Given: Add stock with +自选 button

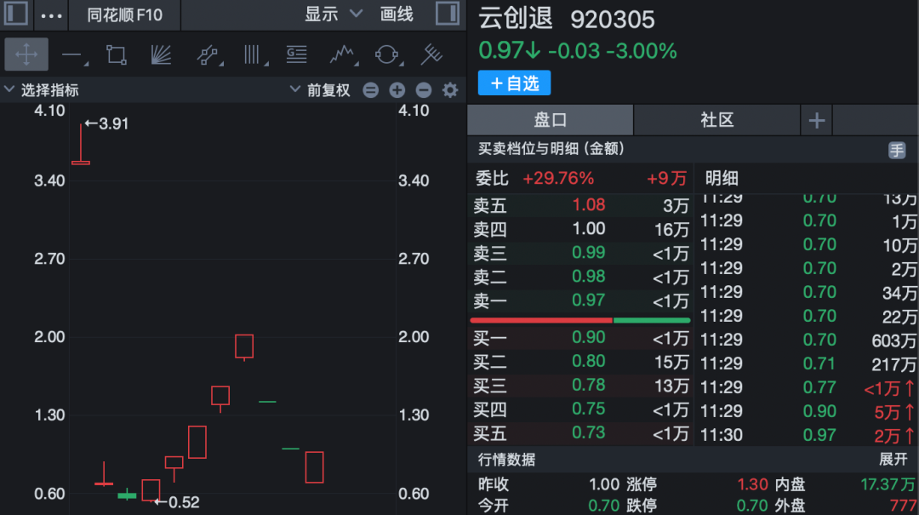Looking at the screenshot, I should (514, 83).
